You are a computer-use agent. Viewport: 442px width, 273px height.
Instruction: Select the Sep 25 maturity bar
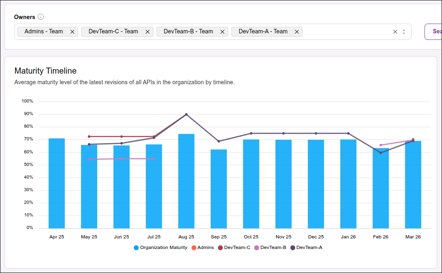219,189
